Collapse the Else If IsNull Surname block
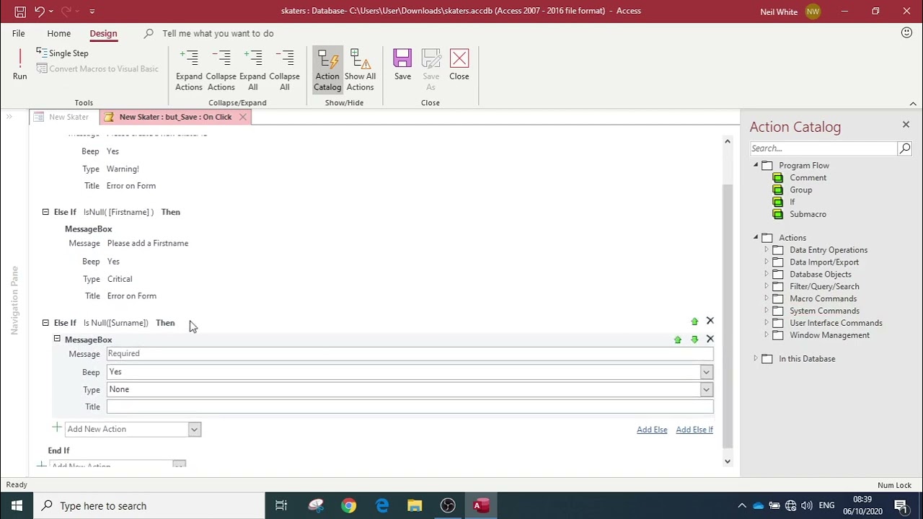923x519 pixels. (45, 323)
